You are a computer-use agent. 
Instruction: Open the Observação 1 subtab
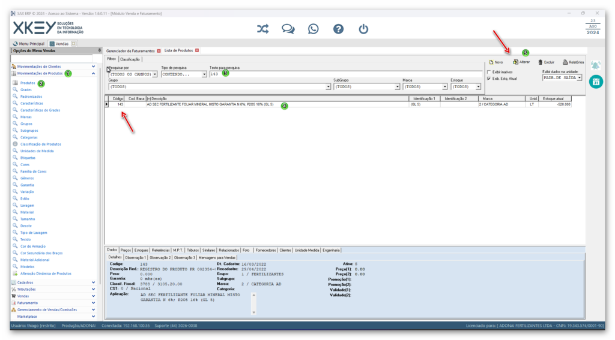coord(135,258)
